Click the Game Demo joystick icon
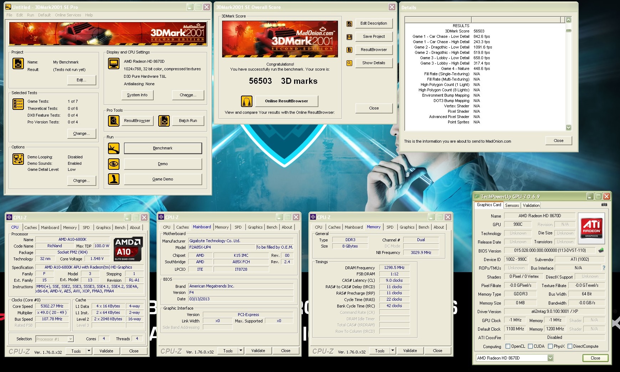This screenshot has width=620, height=372. pos(114,179)
